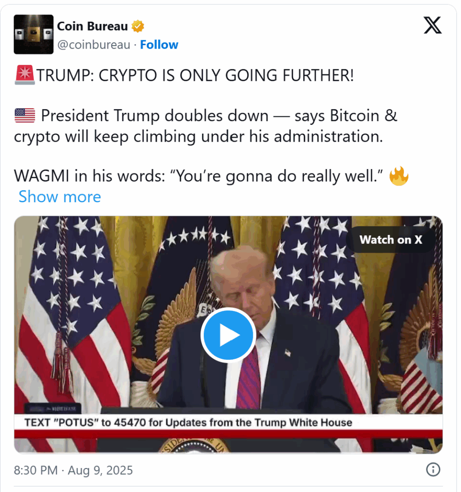Click the TRUMP: CRYPTO headline text
Viewport: 461px width, 492px height.
195,75
